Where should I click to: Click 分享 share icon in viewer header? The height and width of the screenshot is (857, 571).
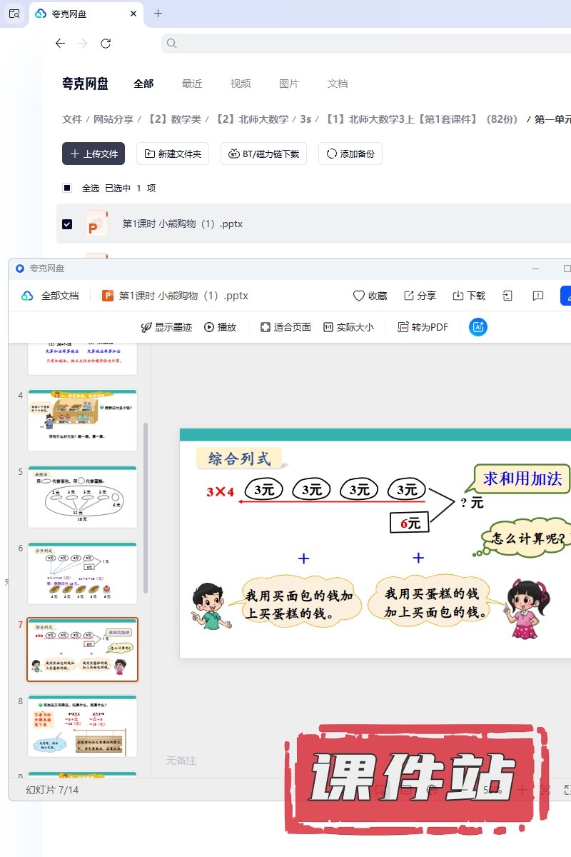(409, 296)
